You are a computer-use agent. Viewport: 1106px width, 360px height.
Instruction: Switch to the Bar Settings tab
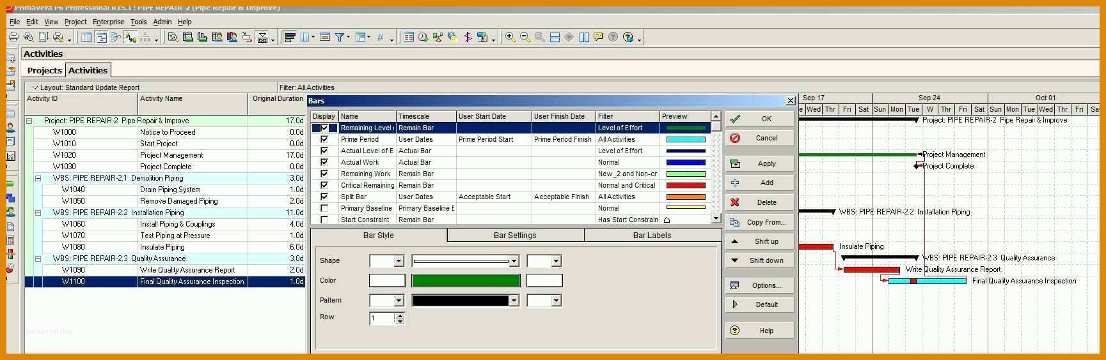click(x=515, y=236)
